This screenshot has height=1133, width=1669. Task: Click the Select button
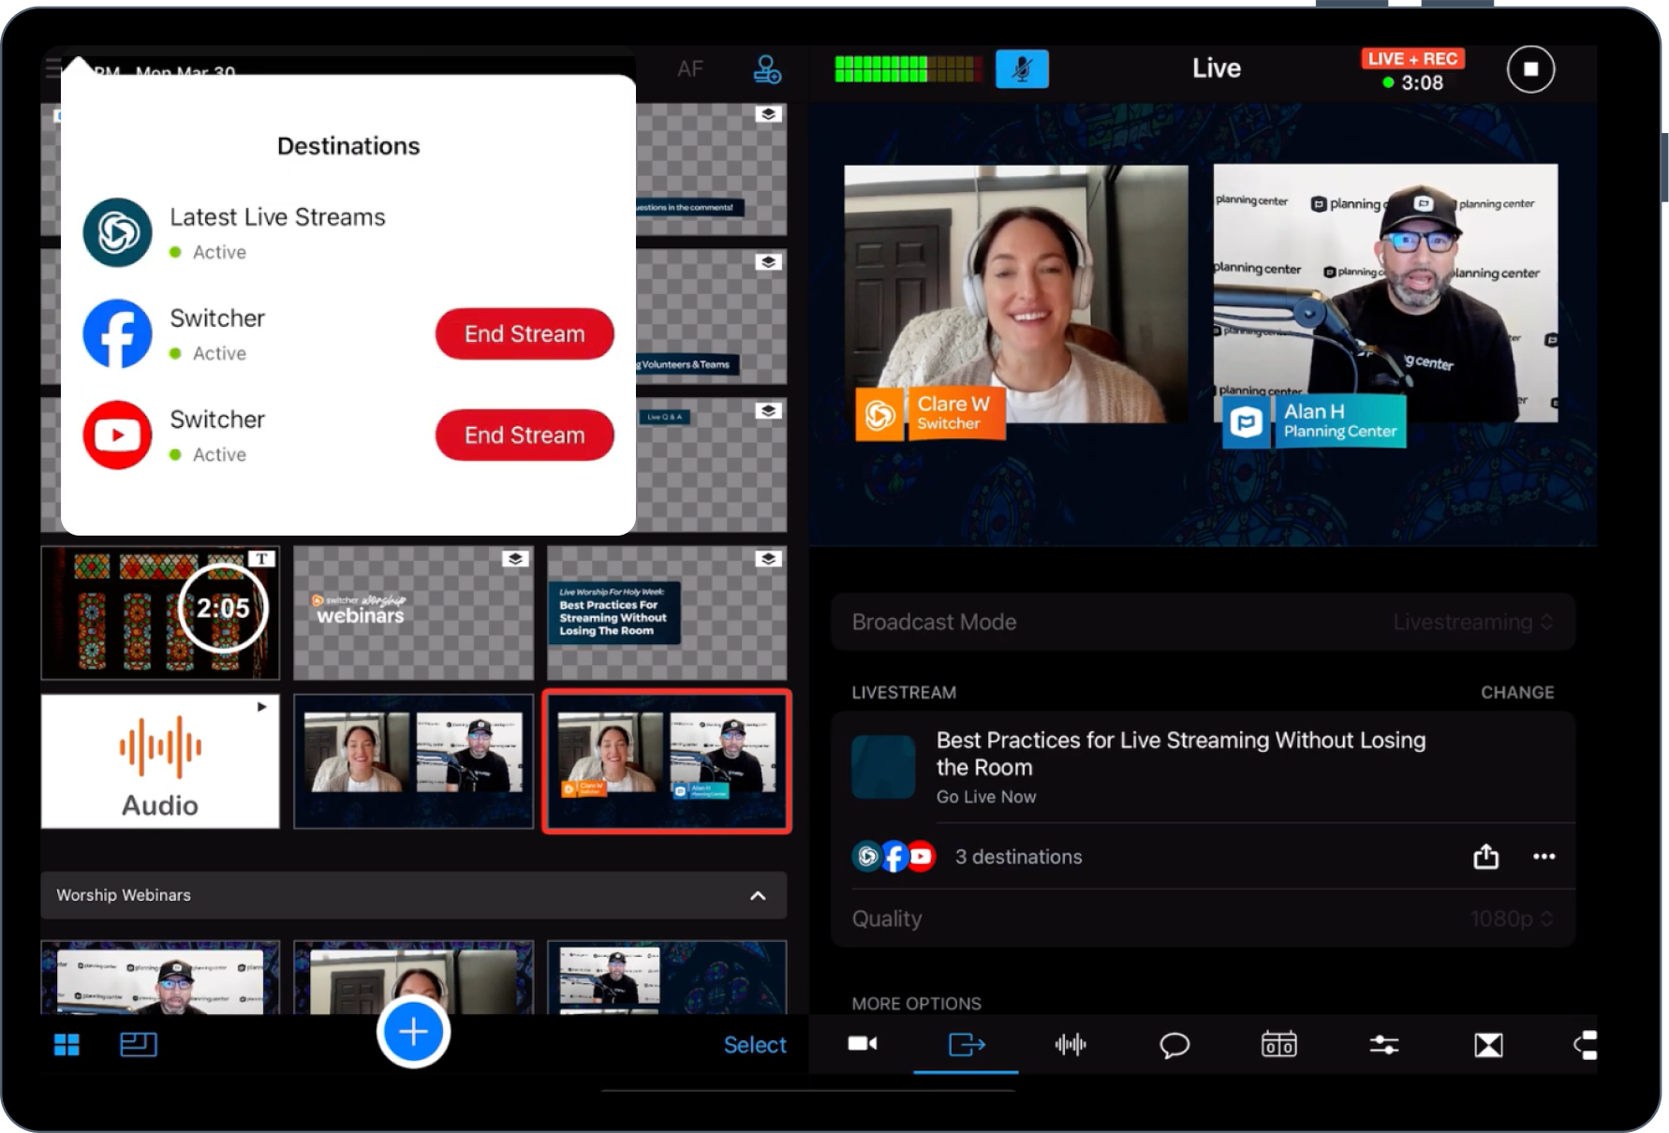coord(755,1045)
